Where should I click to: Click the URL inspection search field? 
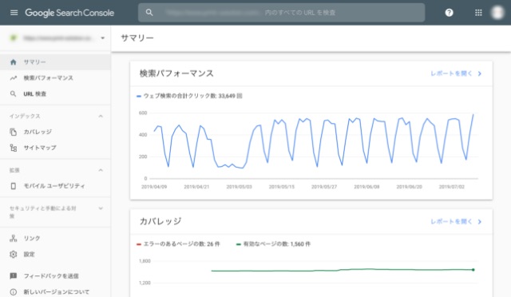(x=282, y=13)
